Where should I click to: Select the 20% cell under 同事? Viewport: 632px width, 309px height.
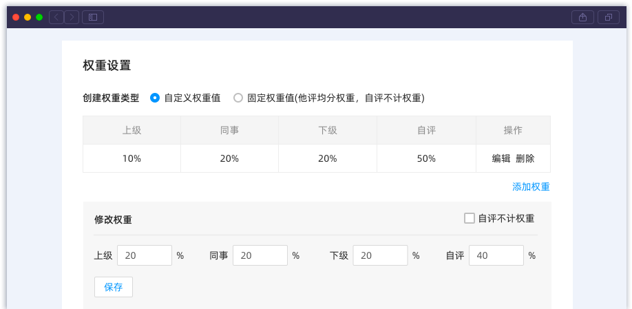pyautogui.click(x=229, y=159)
